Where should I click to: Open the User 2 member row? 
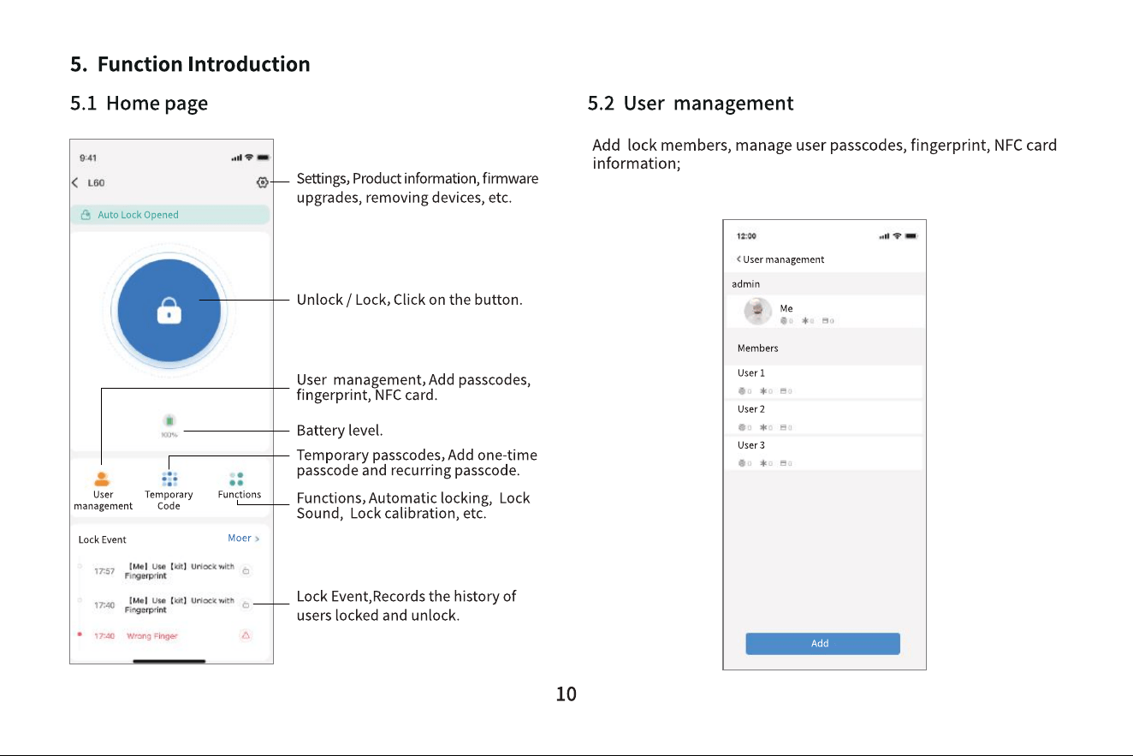(x=824, y=418)
